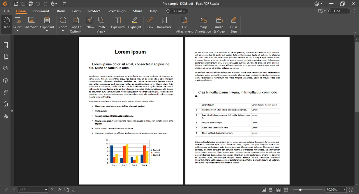Click the zoom out minus button
The image size is (359, 194).
(291, 190)
